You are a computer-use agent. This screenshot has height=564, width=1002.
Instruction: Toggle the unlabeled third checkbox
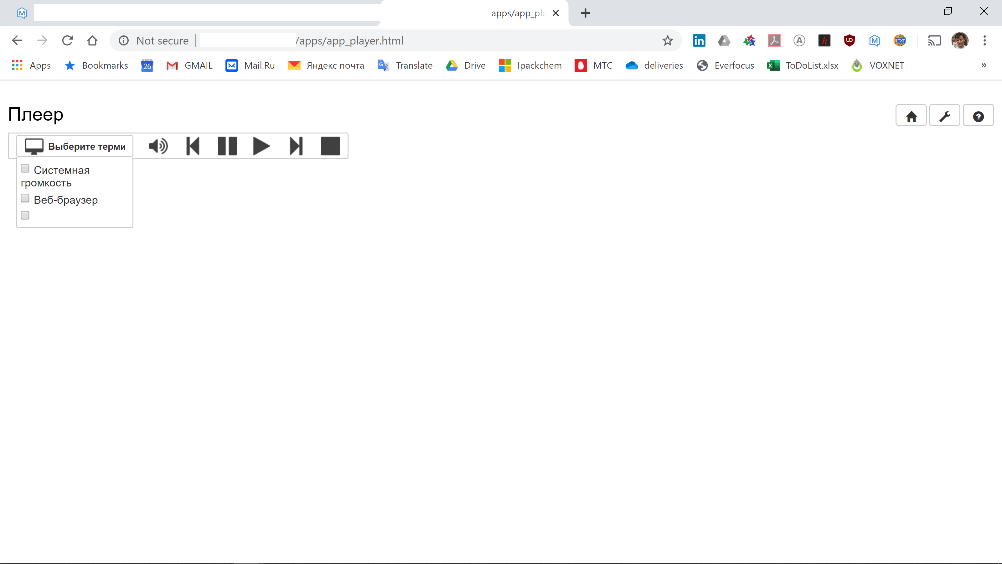tap(25, 215)
